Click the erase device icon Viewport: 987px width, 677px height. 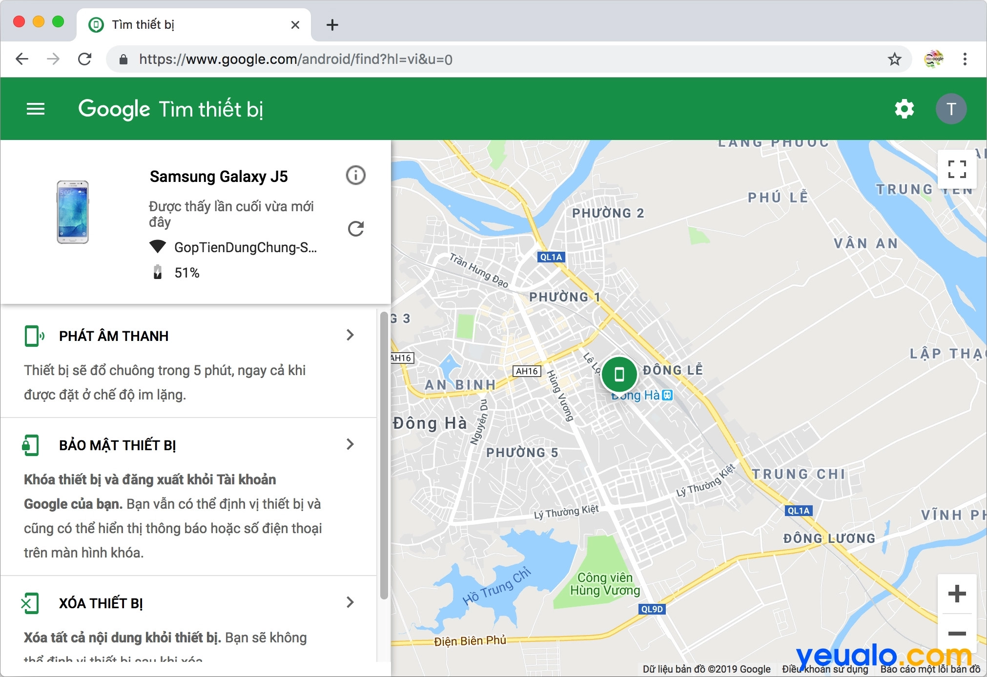(30, 603)
